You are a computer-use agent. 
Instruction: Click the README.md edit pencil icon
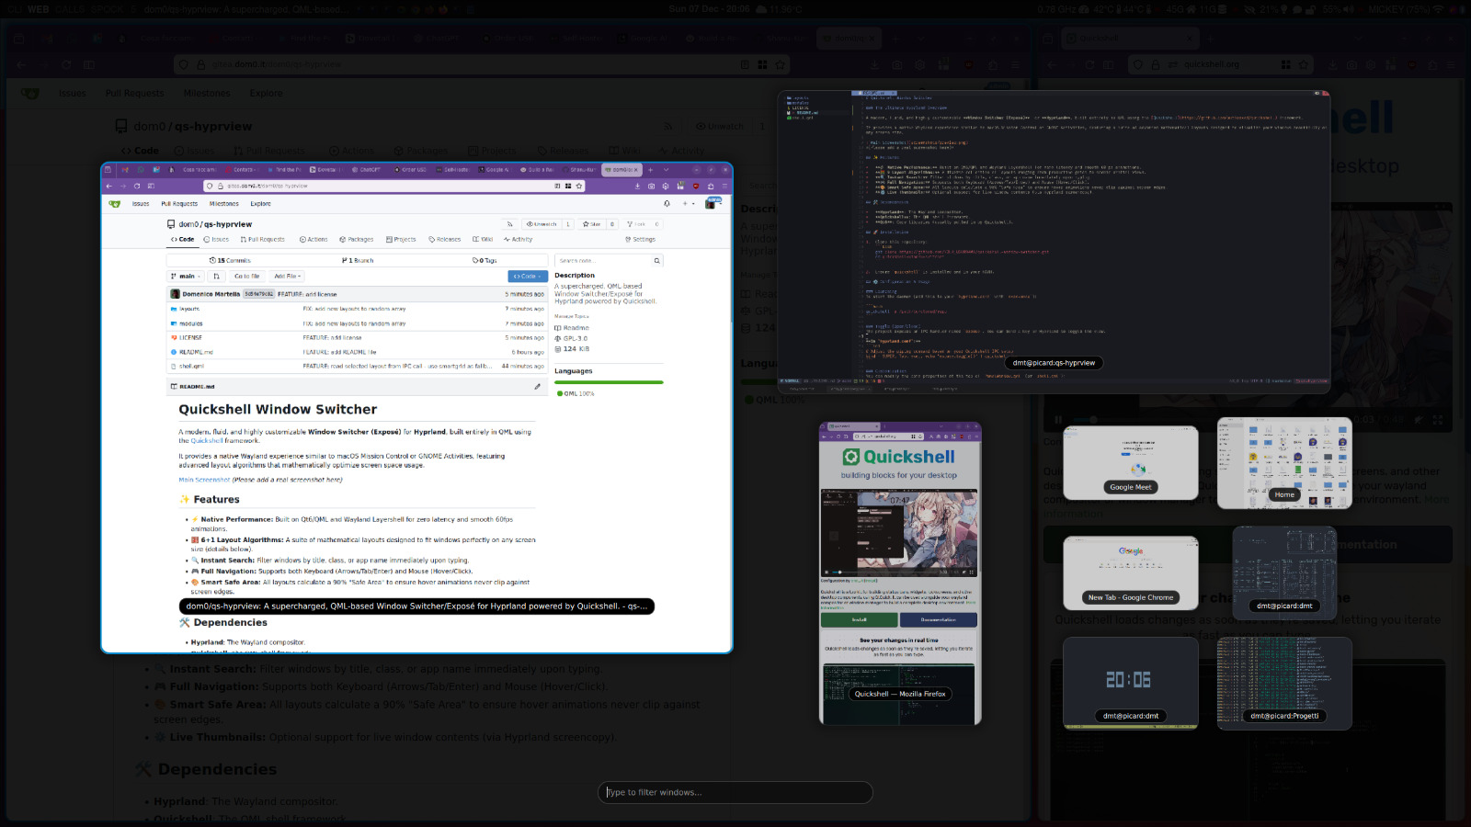[x=538, y=387]
